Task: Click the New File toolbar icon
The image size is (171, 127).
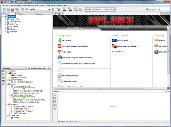Action: tap(4, 9)
